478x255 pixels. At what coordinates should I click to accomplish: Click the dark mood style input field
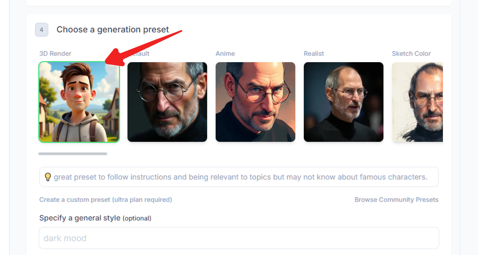(239, 238)
